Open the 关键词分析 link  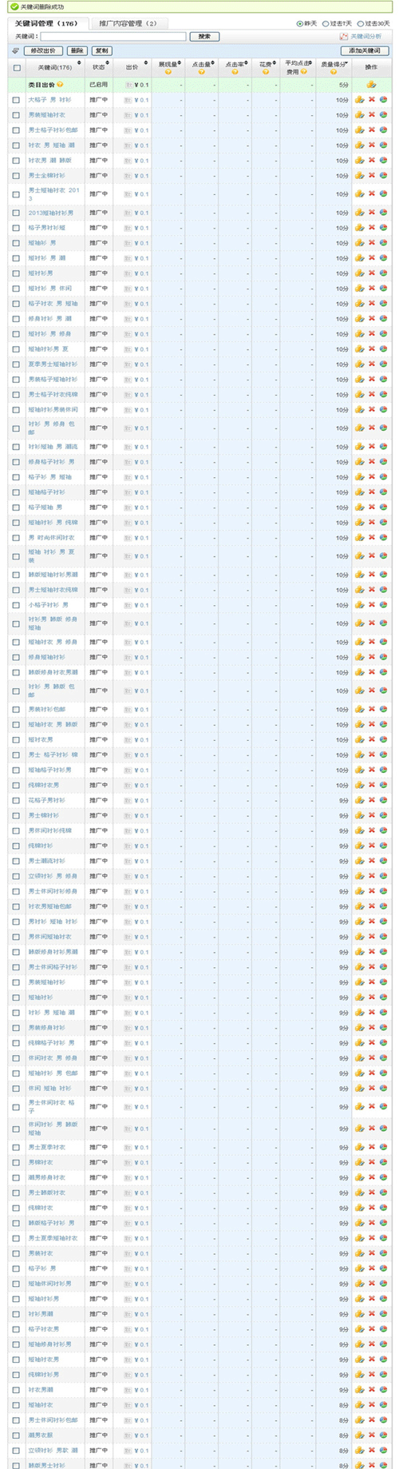(361, 37)
